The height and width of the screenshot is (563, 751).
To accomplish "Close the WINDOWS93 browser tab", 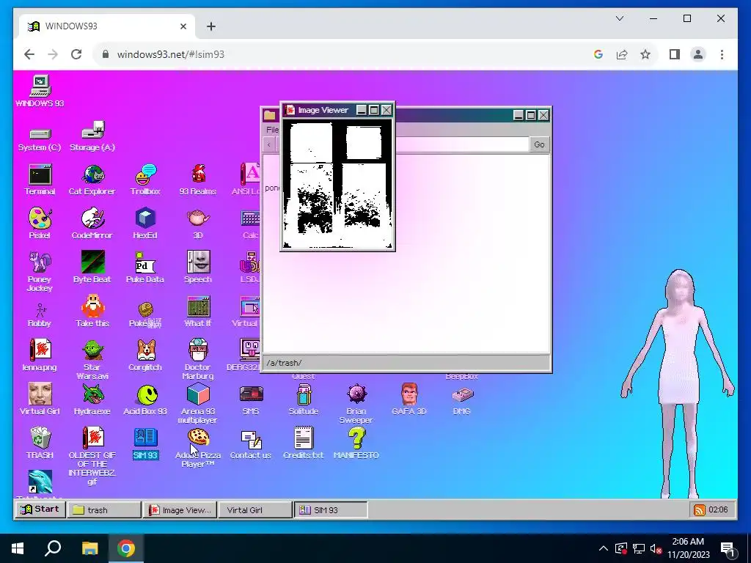I will pos(183,26).
